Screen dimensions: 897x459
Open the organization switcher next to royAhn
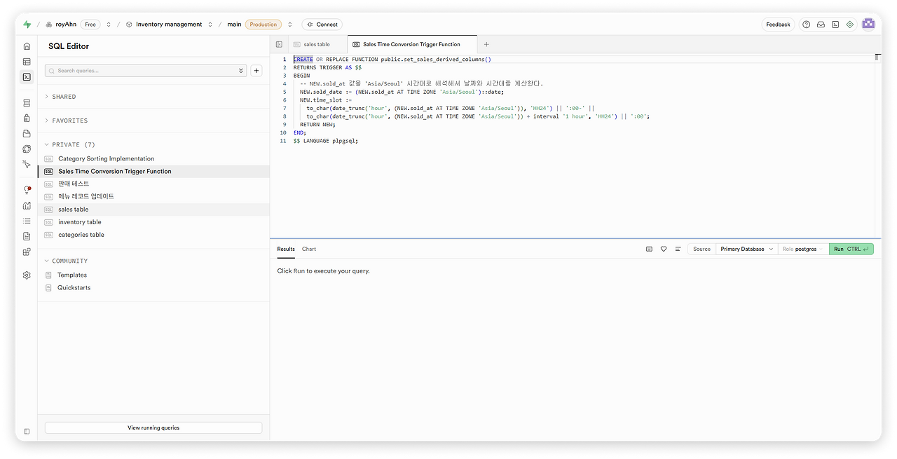(x=109, y=25)
